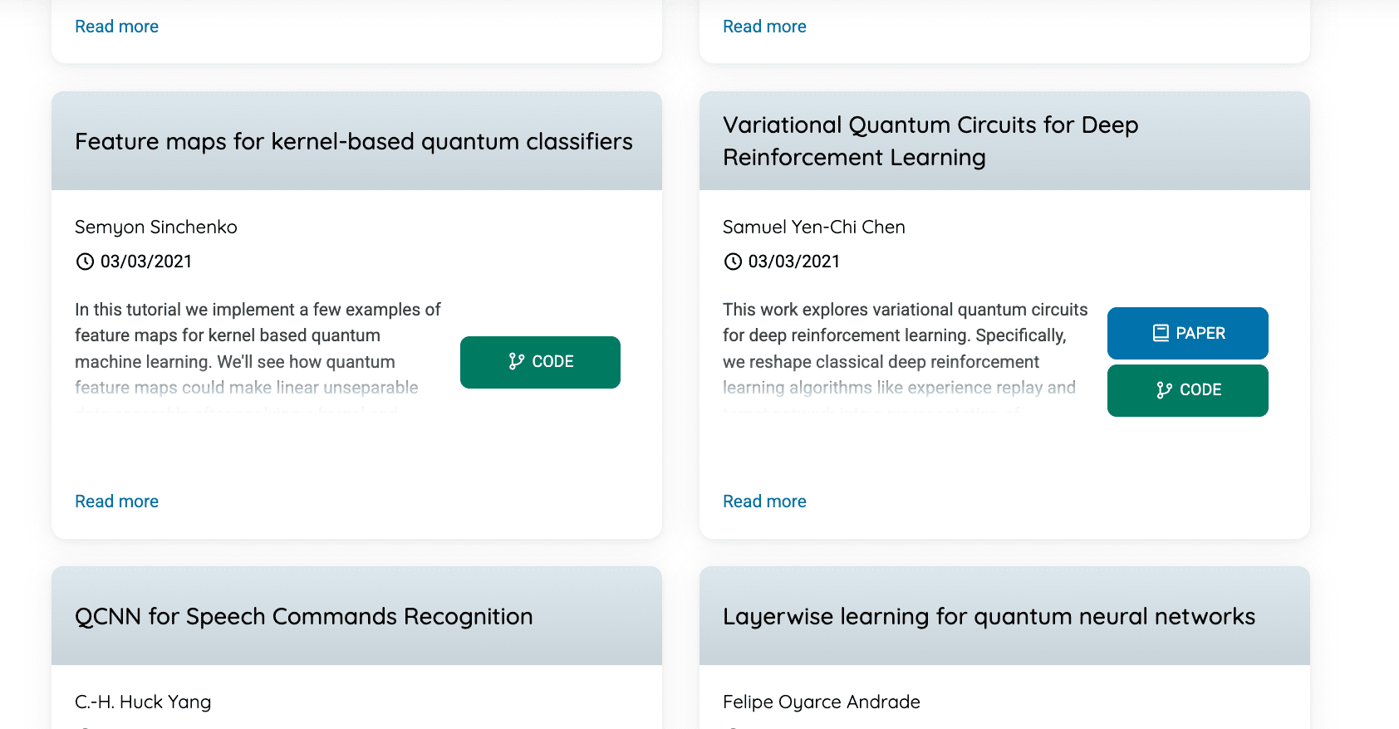Expand the Feature maps abstract via Read more
Viewport: 1399px width, 729px height.
(x=116, y=501)
